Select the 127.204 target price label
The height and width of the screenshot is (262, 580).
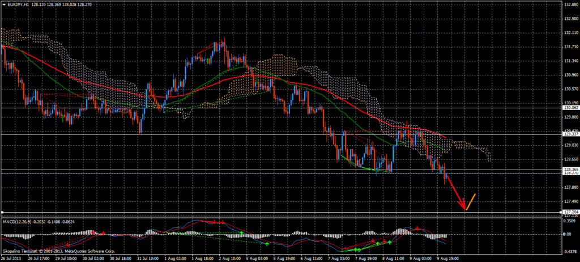pyautogui.click(x=570, y=213)
